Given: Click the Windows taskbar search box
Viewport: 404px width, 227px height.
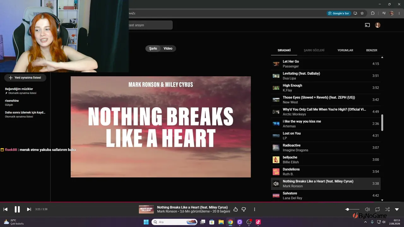Looking at the screenshot, I should [x=175, y=222].
